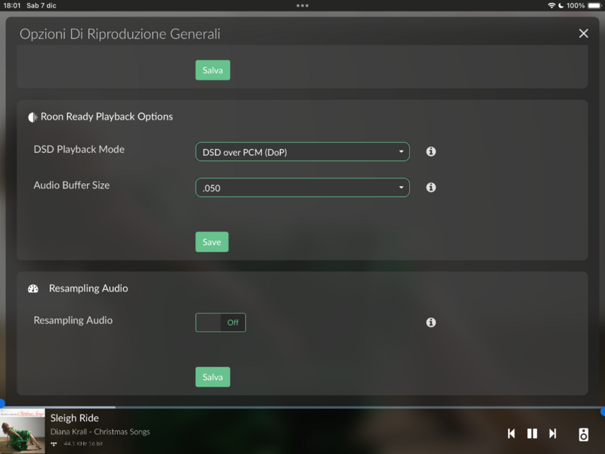Click the Roon Ready Playback Options section icon
The height and width of the screenshot is (454, 605).
click(x=33, y=117)
